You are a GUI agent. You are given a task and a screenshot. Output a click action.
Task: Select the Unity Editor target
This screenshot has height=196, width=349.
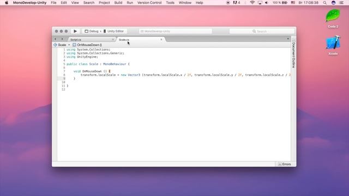(x=113, y=31)
